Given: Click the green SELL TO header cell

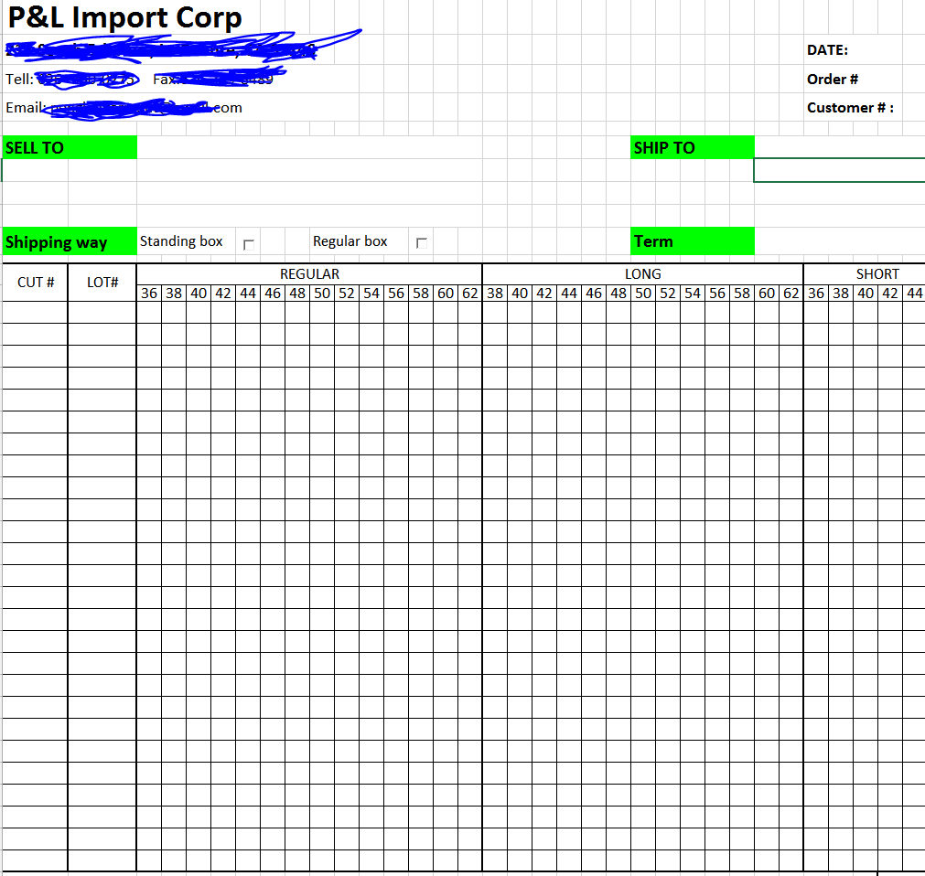Looking at the screenshot, I should [70, 147].
